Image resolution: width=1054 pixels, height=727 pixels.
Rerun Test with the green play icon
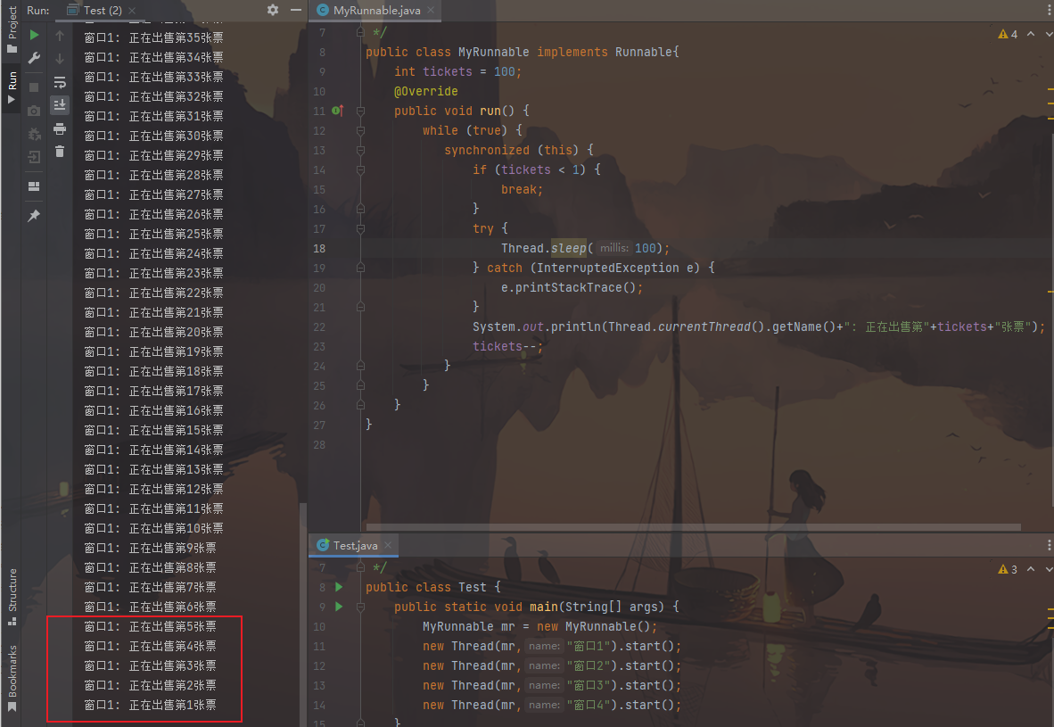[34, 36]
